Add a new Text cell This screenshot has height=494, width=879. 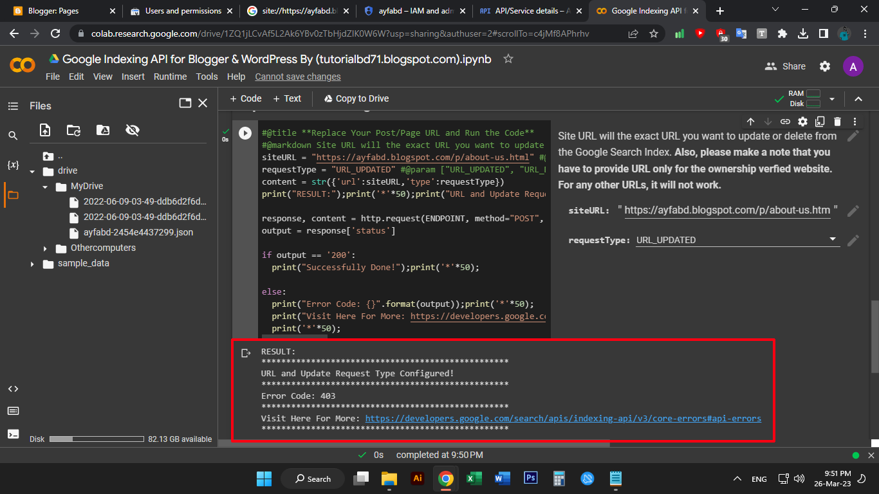click(287, 98)
